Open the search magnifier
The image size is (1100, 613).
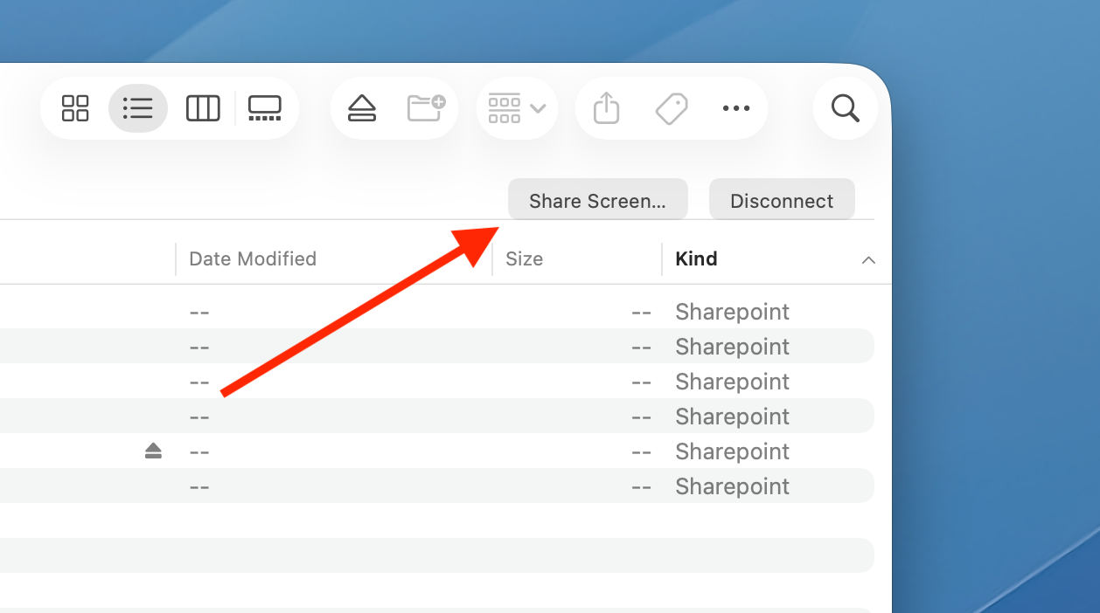[x=845, y=108]
